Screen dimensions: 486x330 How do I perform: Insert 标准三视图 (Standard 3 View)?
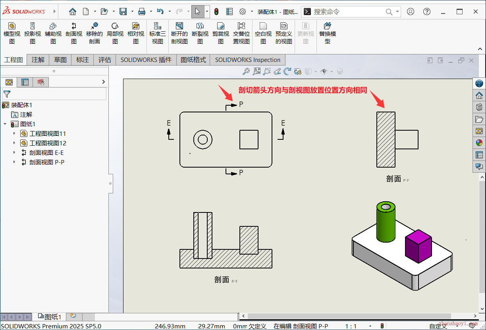click(158, 33)
